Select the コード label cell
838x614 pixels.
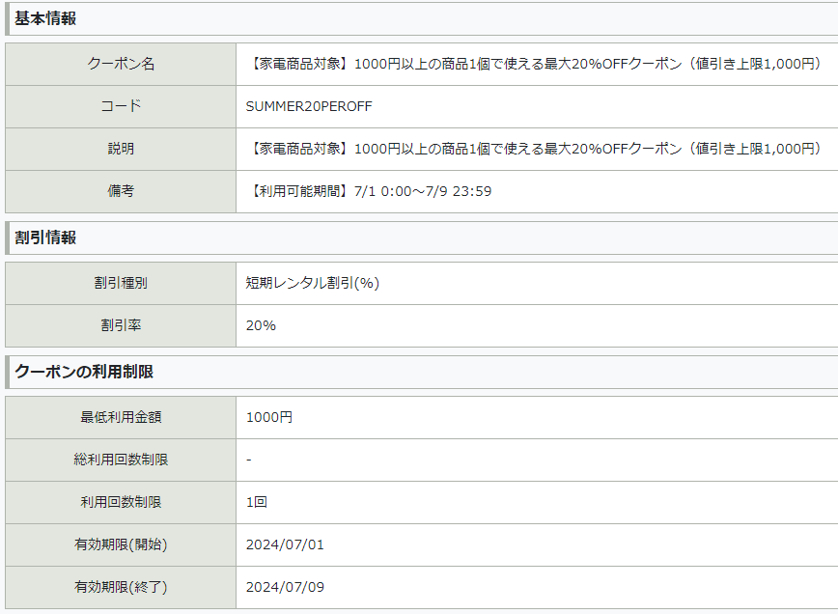[x=121, y=106]
